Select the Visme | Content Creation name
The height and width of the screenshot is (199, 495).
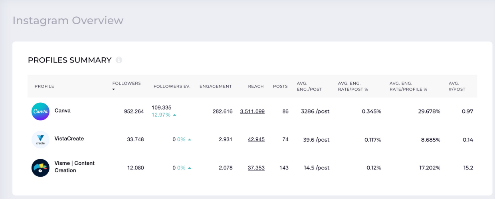75,167
